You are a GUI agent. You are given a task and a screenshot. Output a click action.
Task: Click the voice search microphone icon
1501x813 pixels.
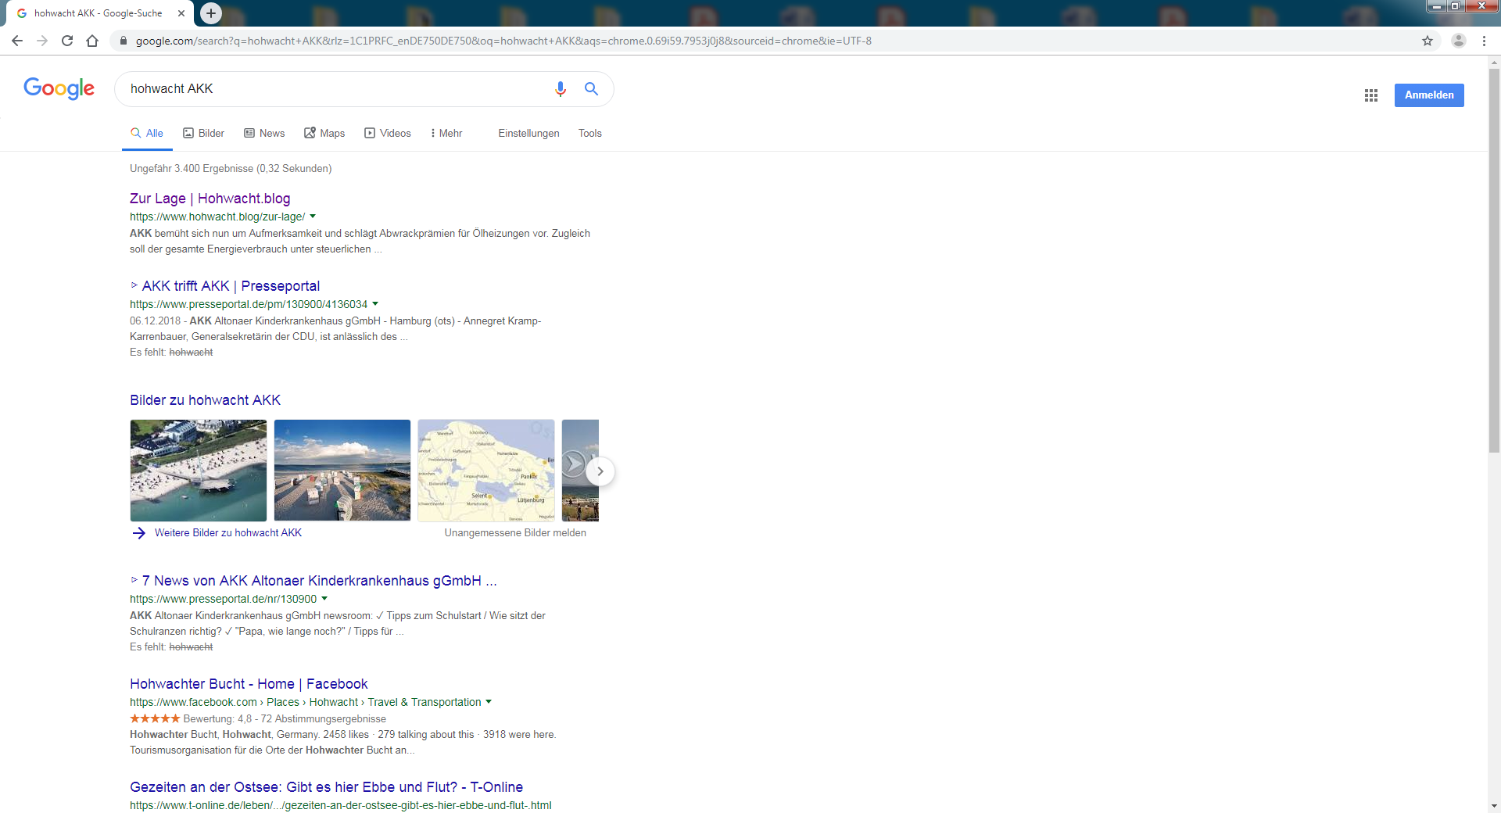coord(560,89)
